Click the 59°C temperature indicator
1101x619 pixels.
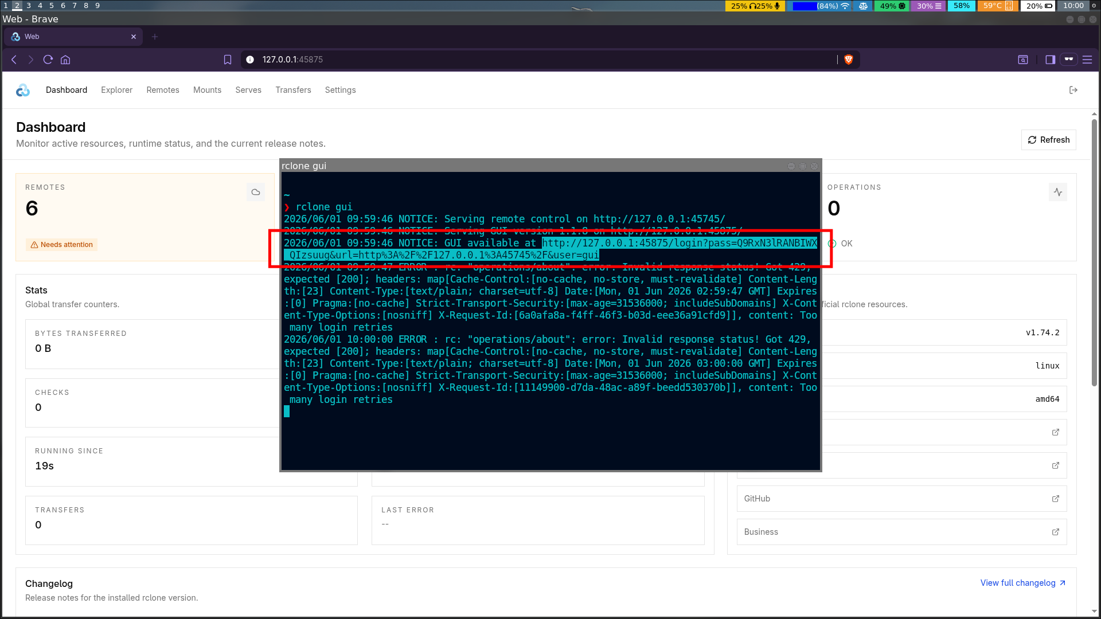click(998, 6)
